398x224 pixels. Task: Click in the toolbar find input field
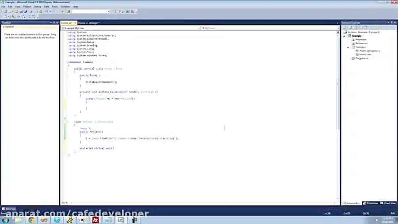[x=89, y=12]
